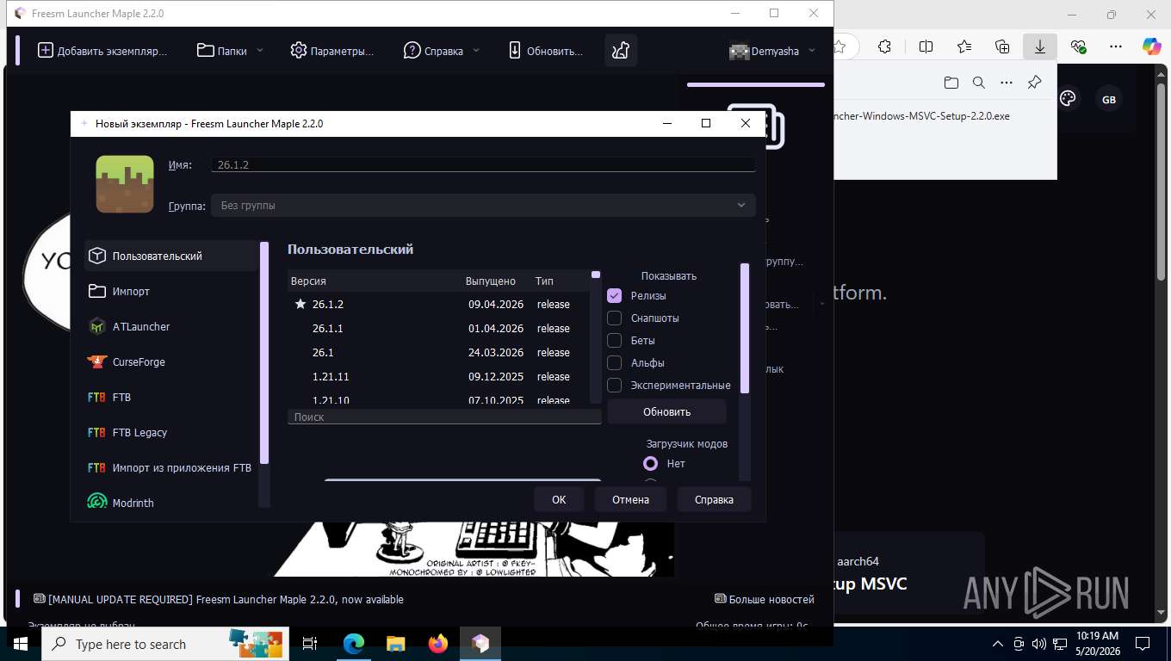The height and width of the screenshot is (661, 1171).
Task: Enable the Снапшоты checkbox
Action: [x=615, y=318]
